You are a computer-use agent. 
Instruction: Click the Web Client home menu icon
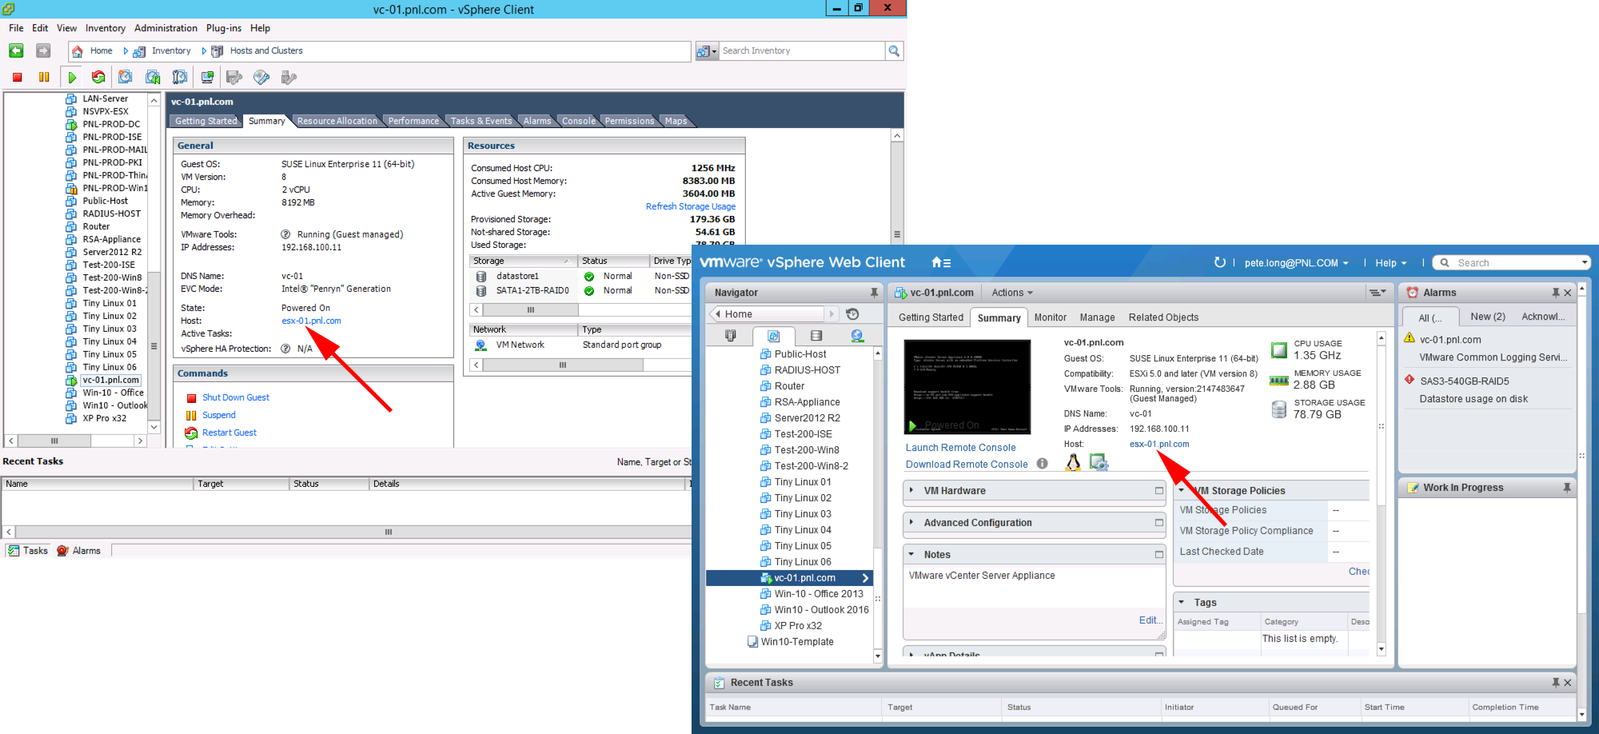(941, 262)
